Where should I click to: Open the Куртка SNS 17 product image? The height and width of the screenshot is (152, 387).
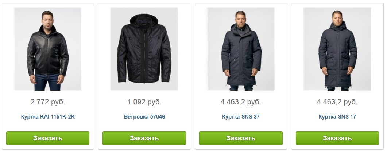click(337, 49)
